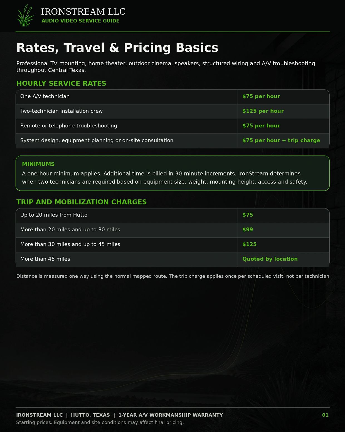Image resolution: width=345 pixels, height=432 pixels.
Task: Select the Trip and Mobilization Charges heading
Action: (x=82, y=202)
